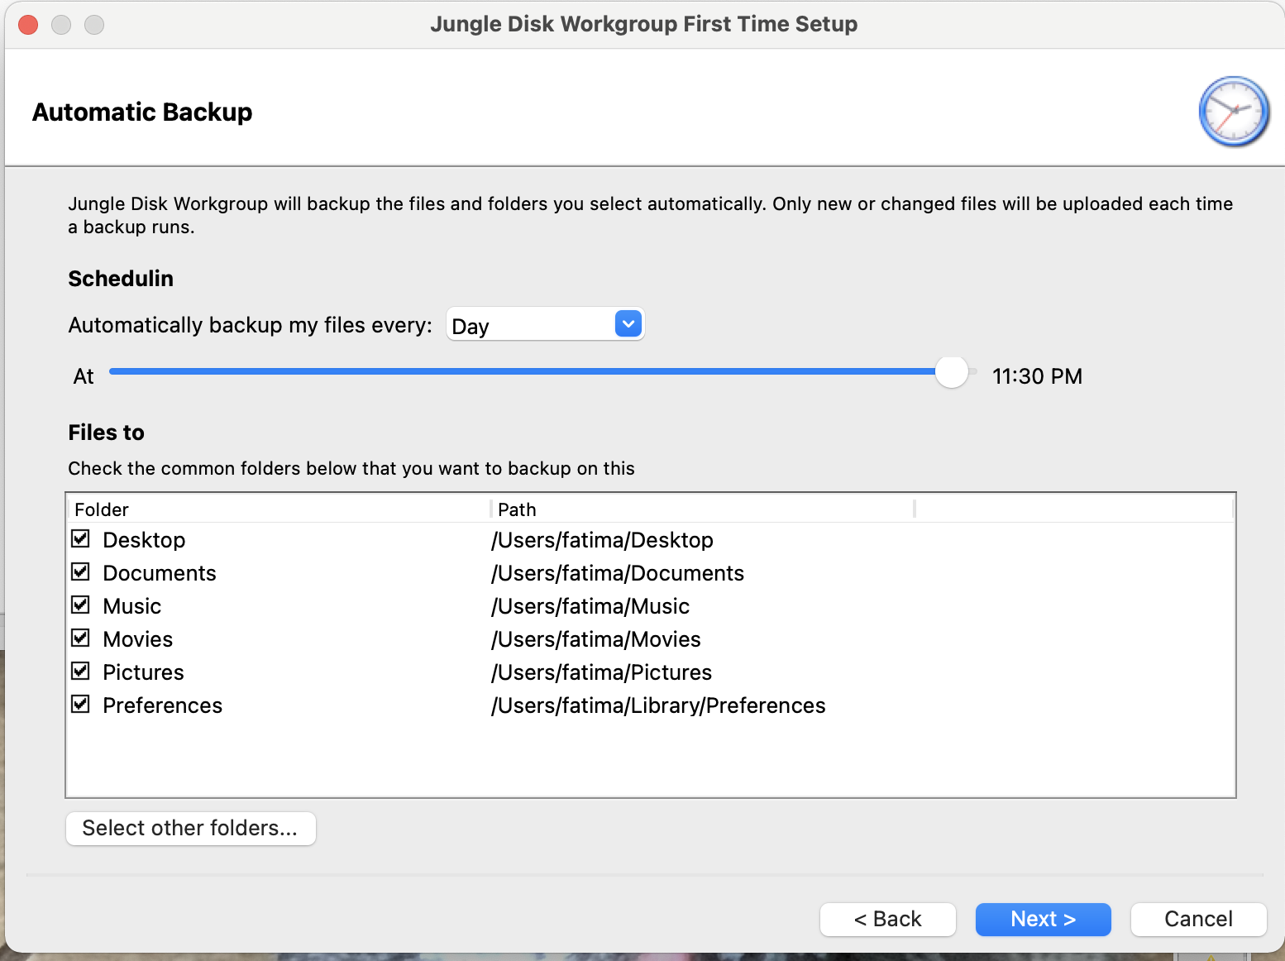Cancel the first time setup
Image resolution: width=1285 pixels, height=961 pixels.
pos(1198,919)
